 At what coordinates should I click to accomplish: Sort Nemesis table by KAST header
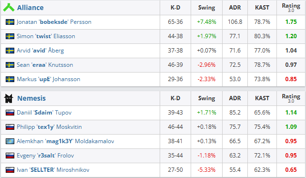click(x=262, y=98)
